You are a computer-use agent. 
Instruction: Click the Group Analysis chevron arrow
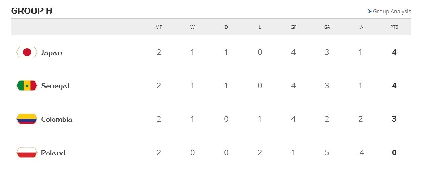coord(369,12)
